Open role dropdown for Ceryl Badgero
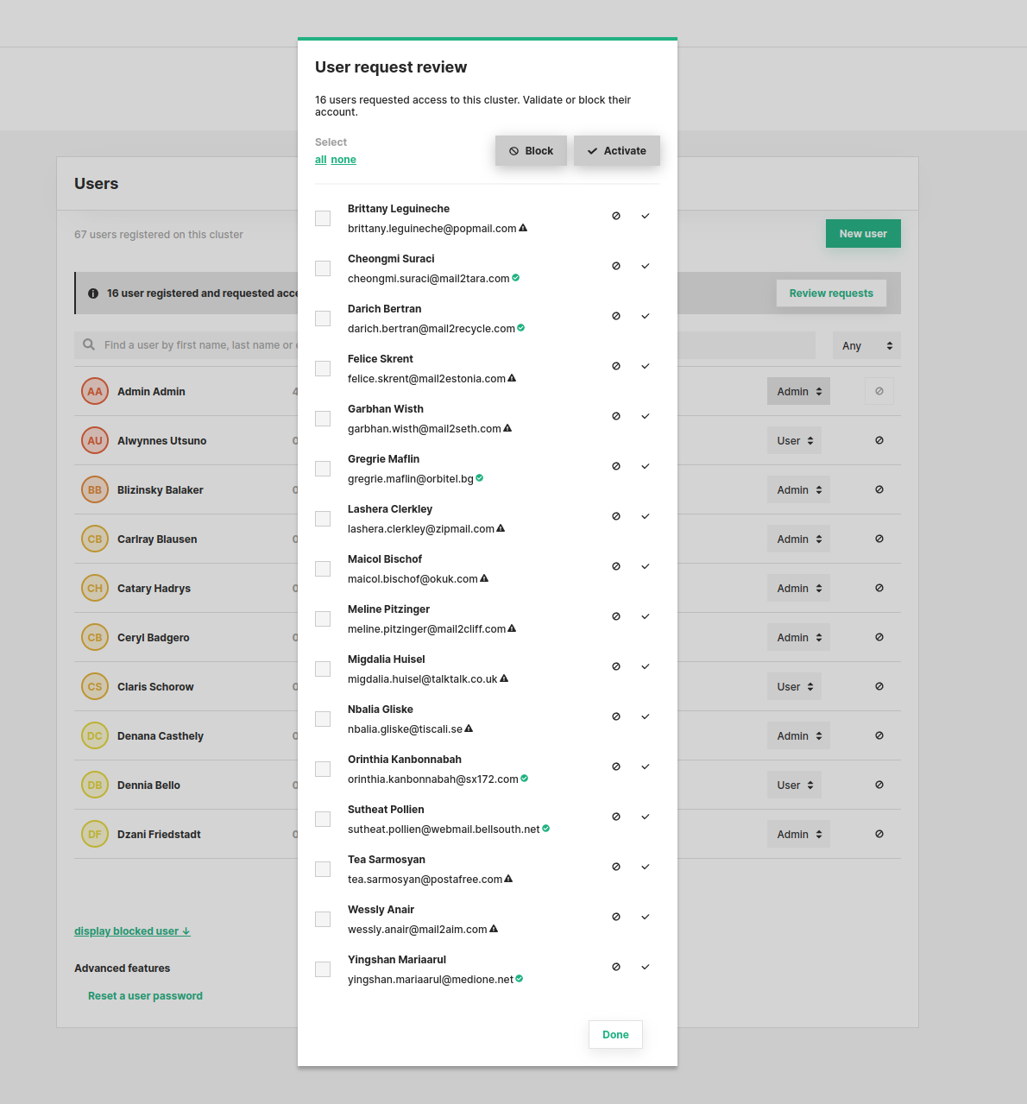This screenshot has width=1027, height=1104. [797, 638]
